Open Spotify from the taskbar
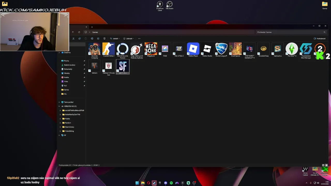This screenshot has width=331, height=186. coord(171,183)
